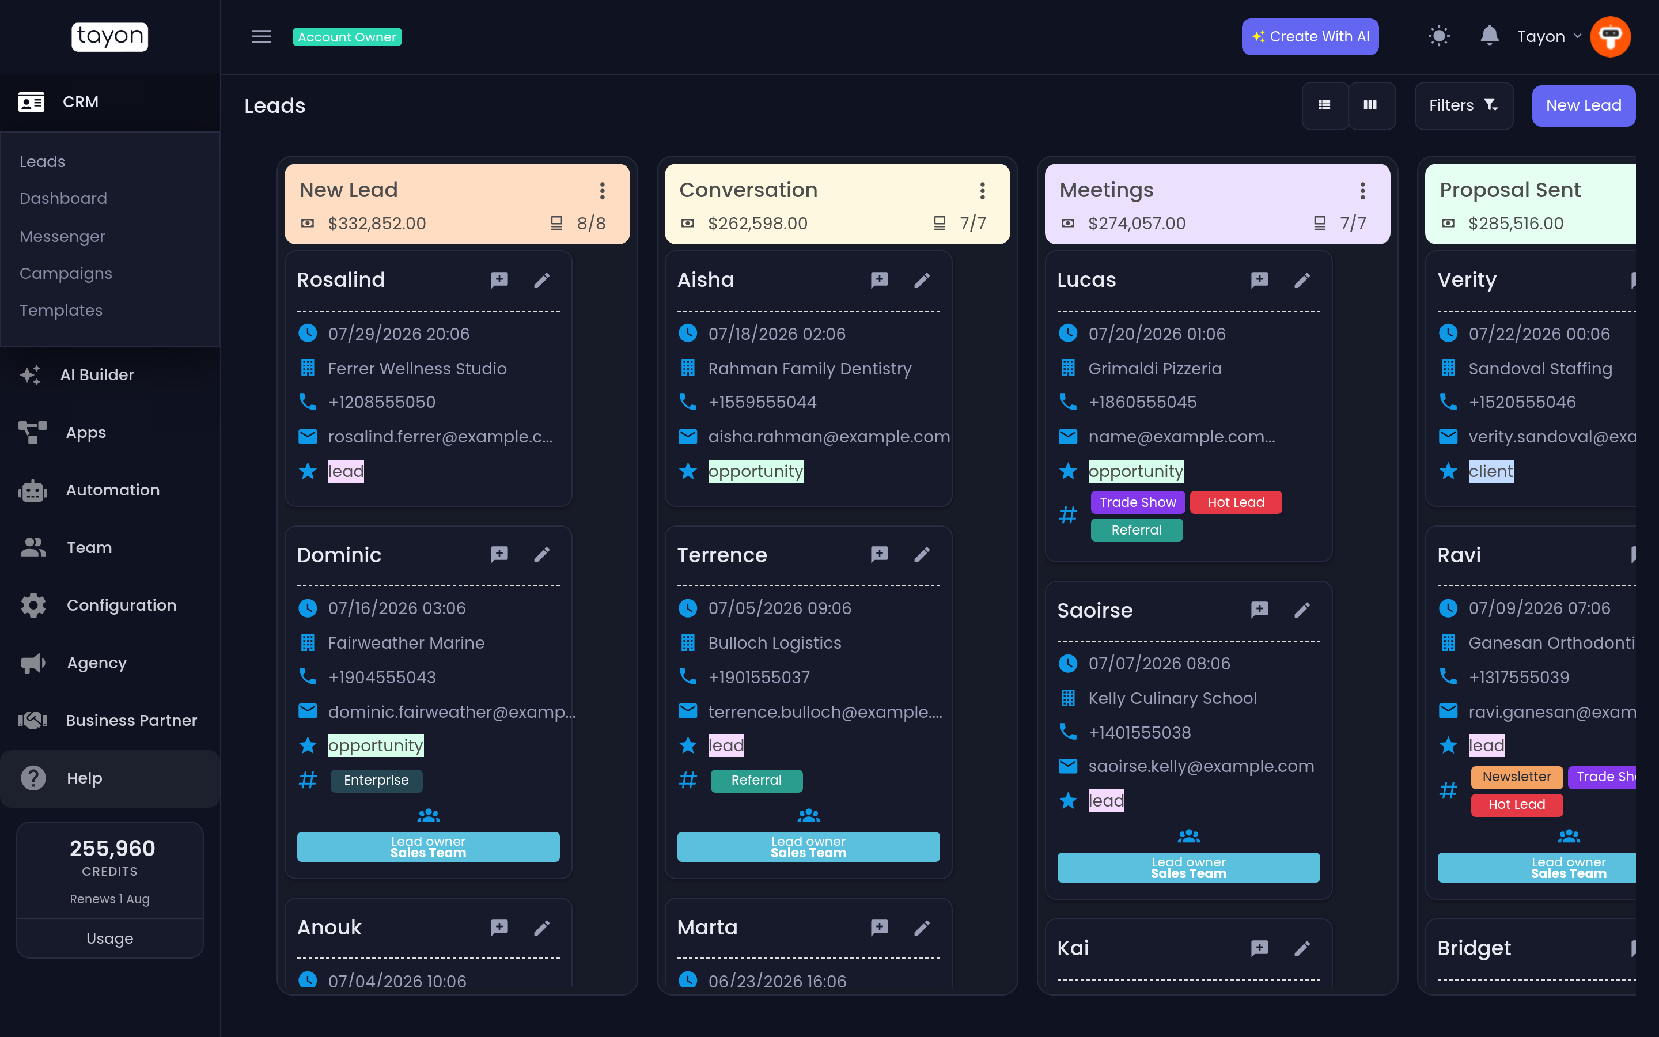Go to Automation
Screen dimensions: 1659x1037
109,490
